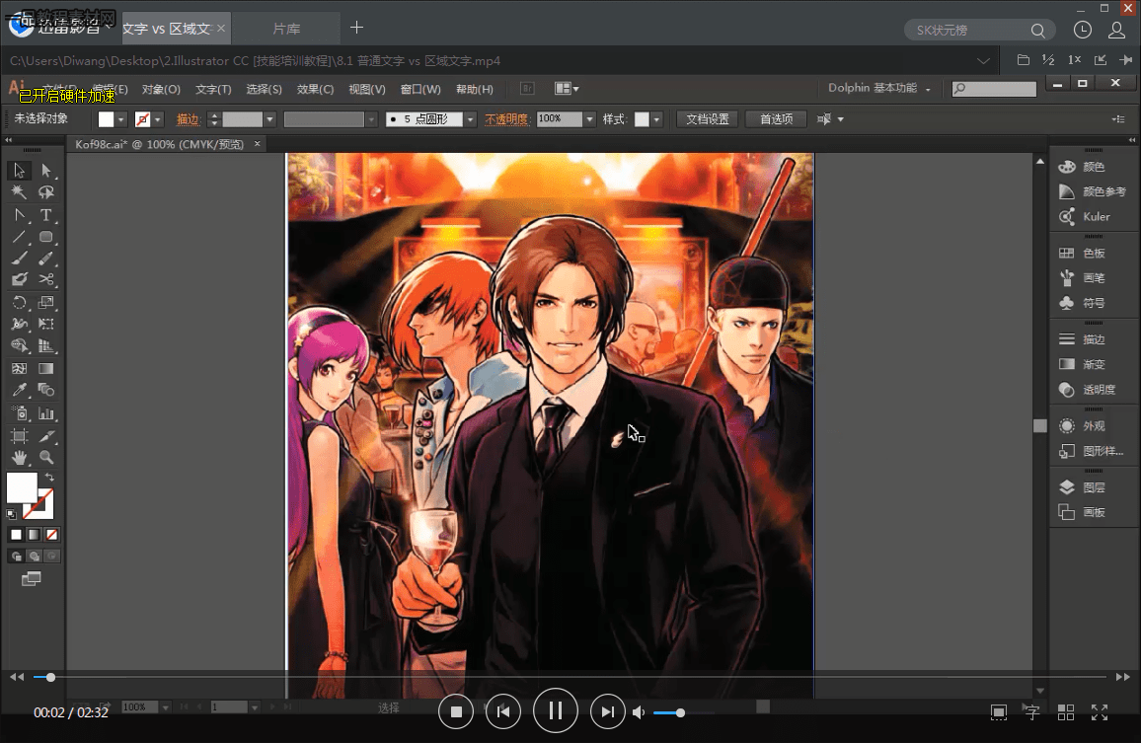Expand the file path dropdown chevron
The height and width of the screenshot is (743, 1141).
pos(983,61)
